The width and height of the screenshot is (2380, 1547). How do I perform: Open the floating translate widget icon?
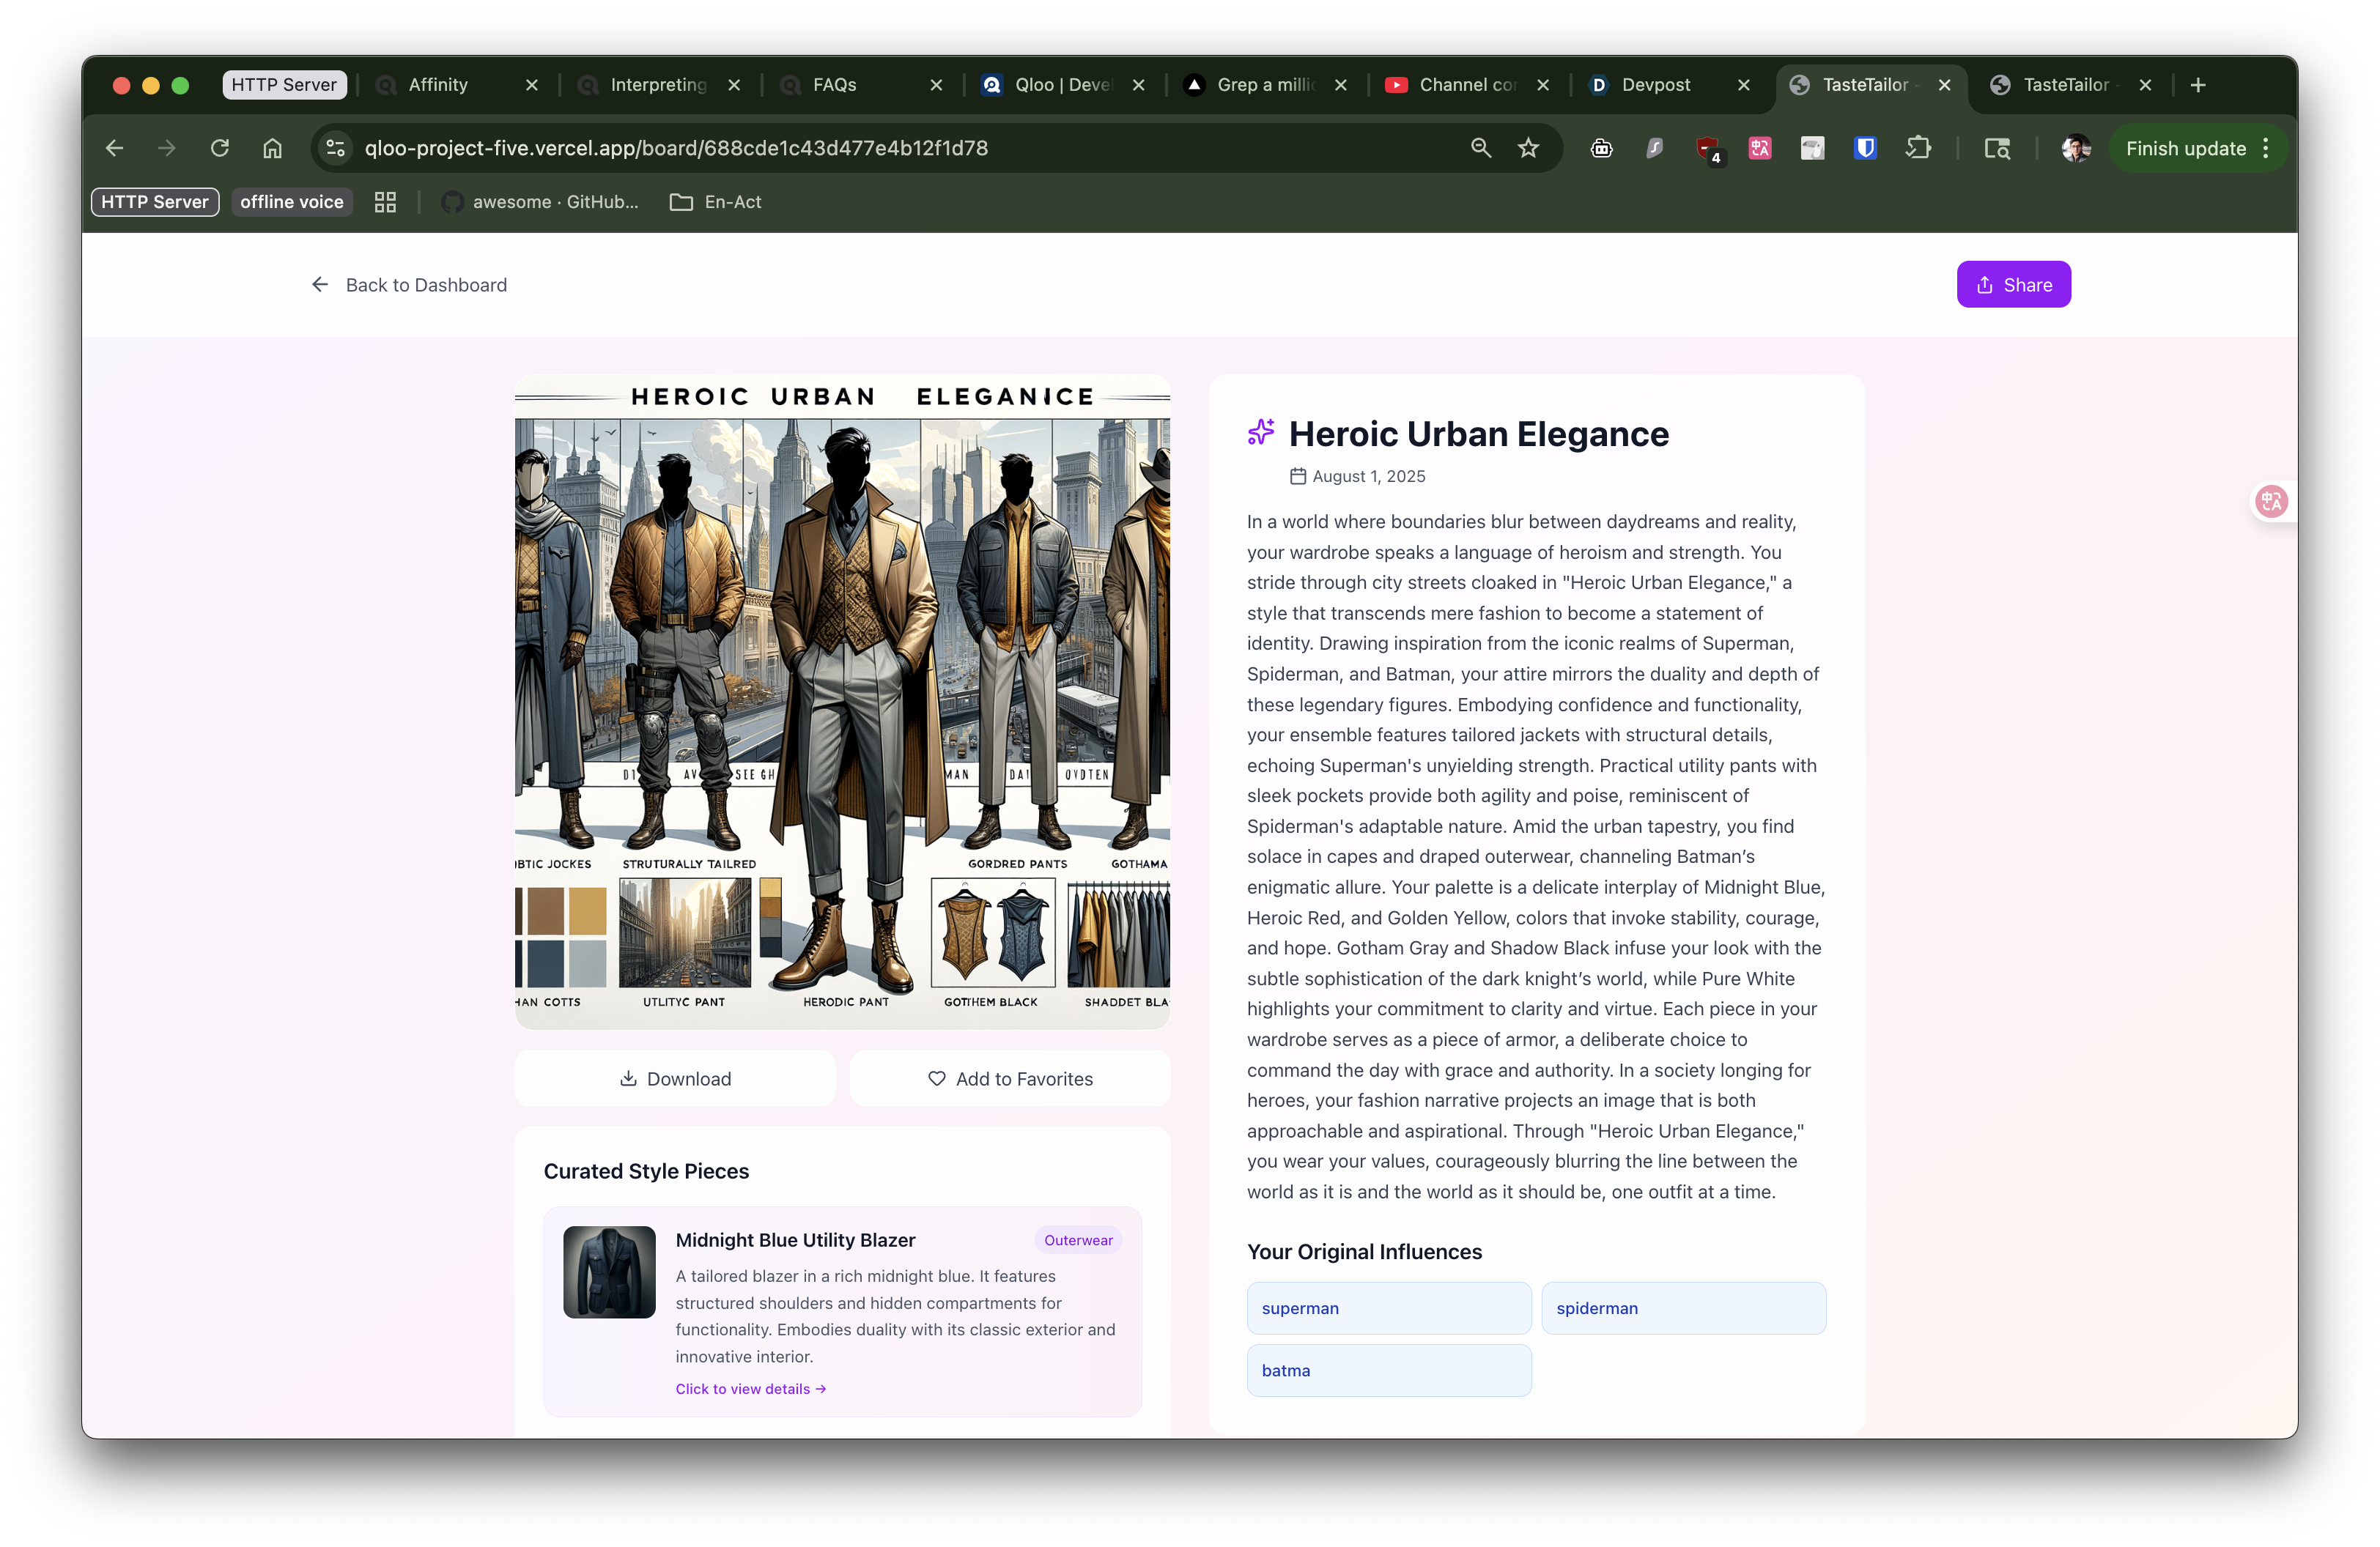[2271, 501]
